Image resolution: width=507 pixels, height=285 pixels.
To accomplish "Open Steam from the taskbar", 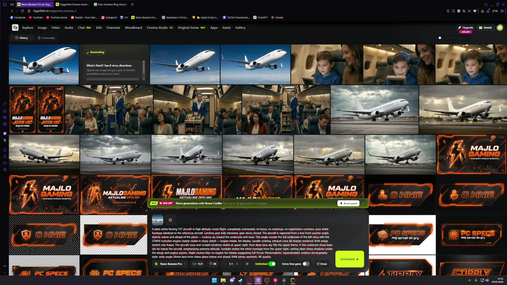I will click(x=240, y=280).
